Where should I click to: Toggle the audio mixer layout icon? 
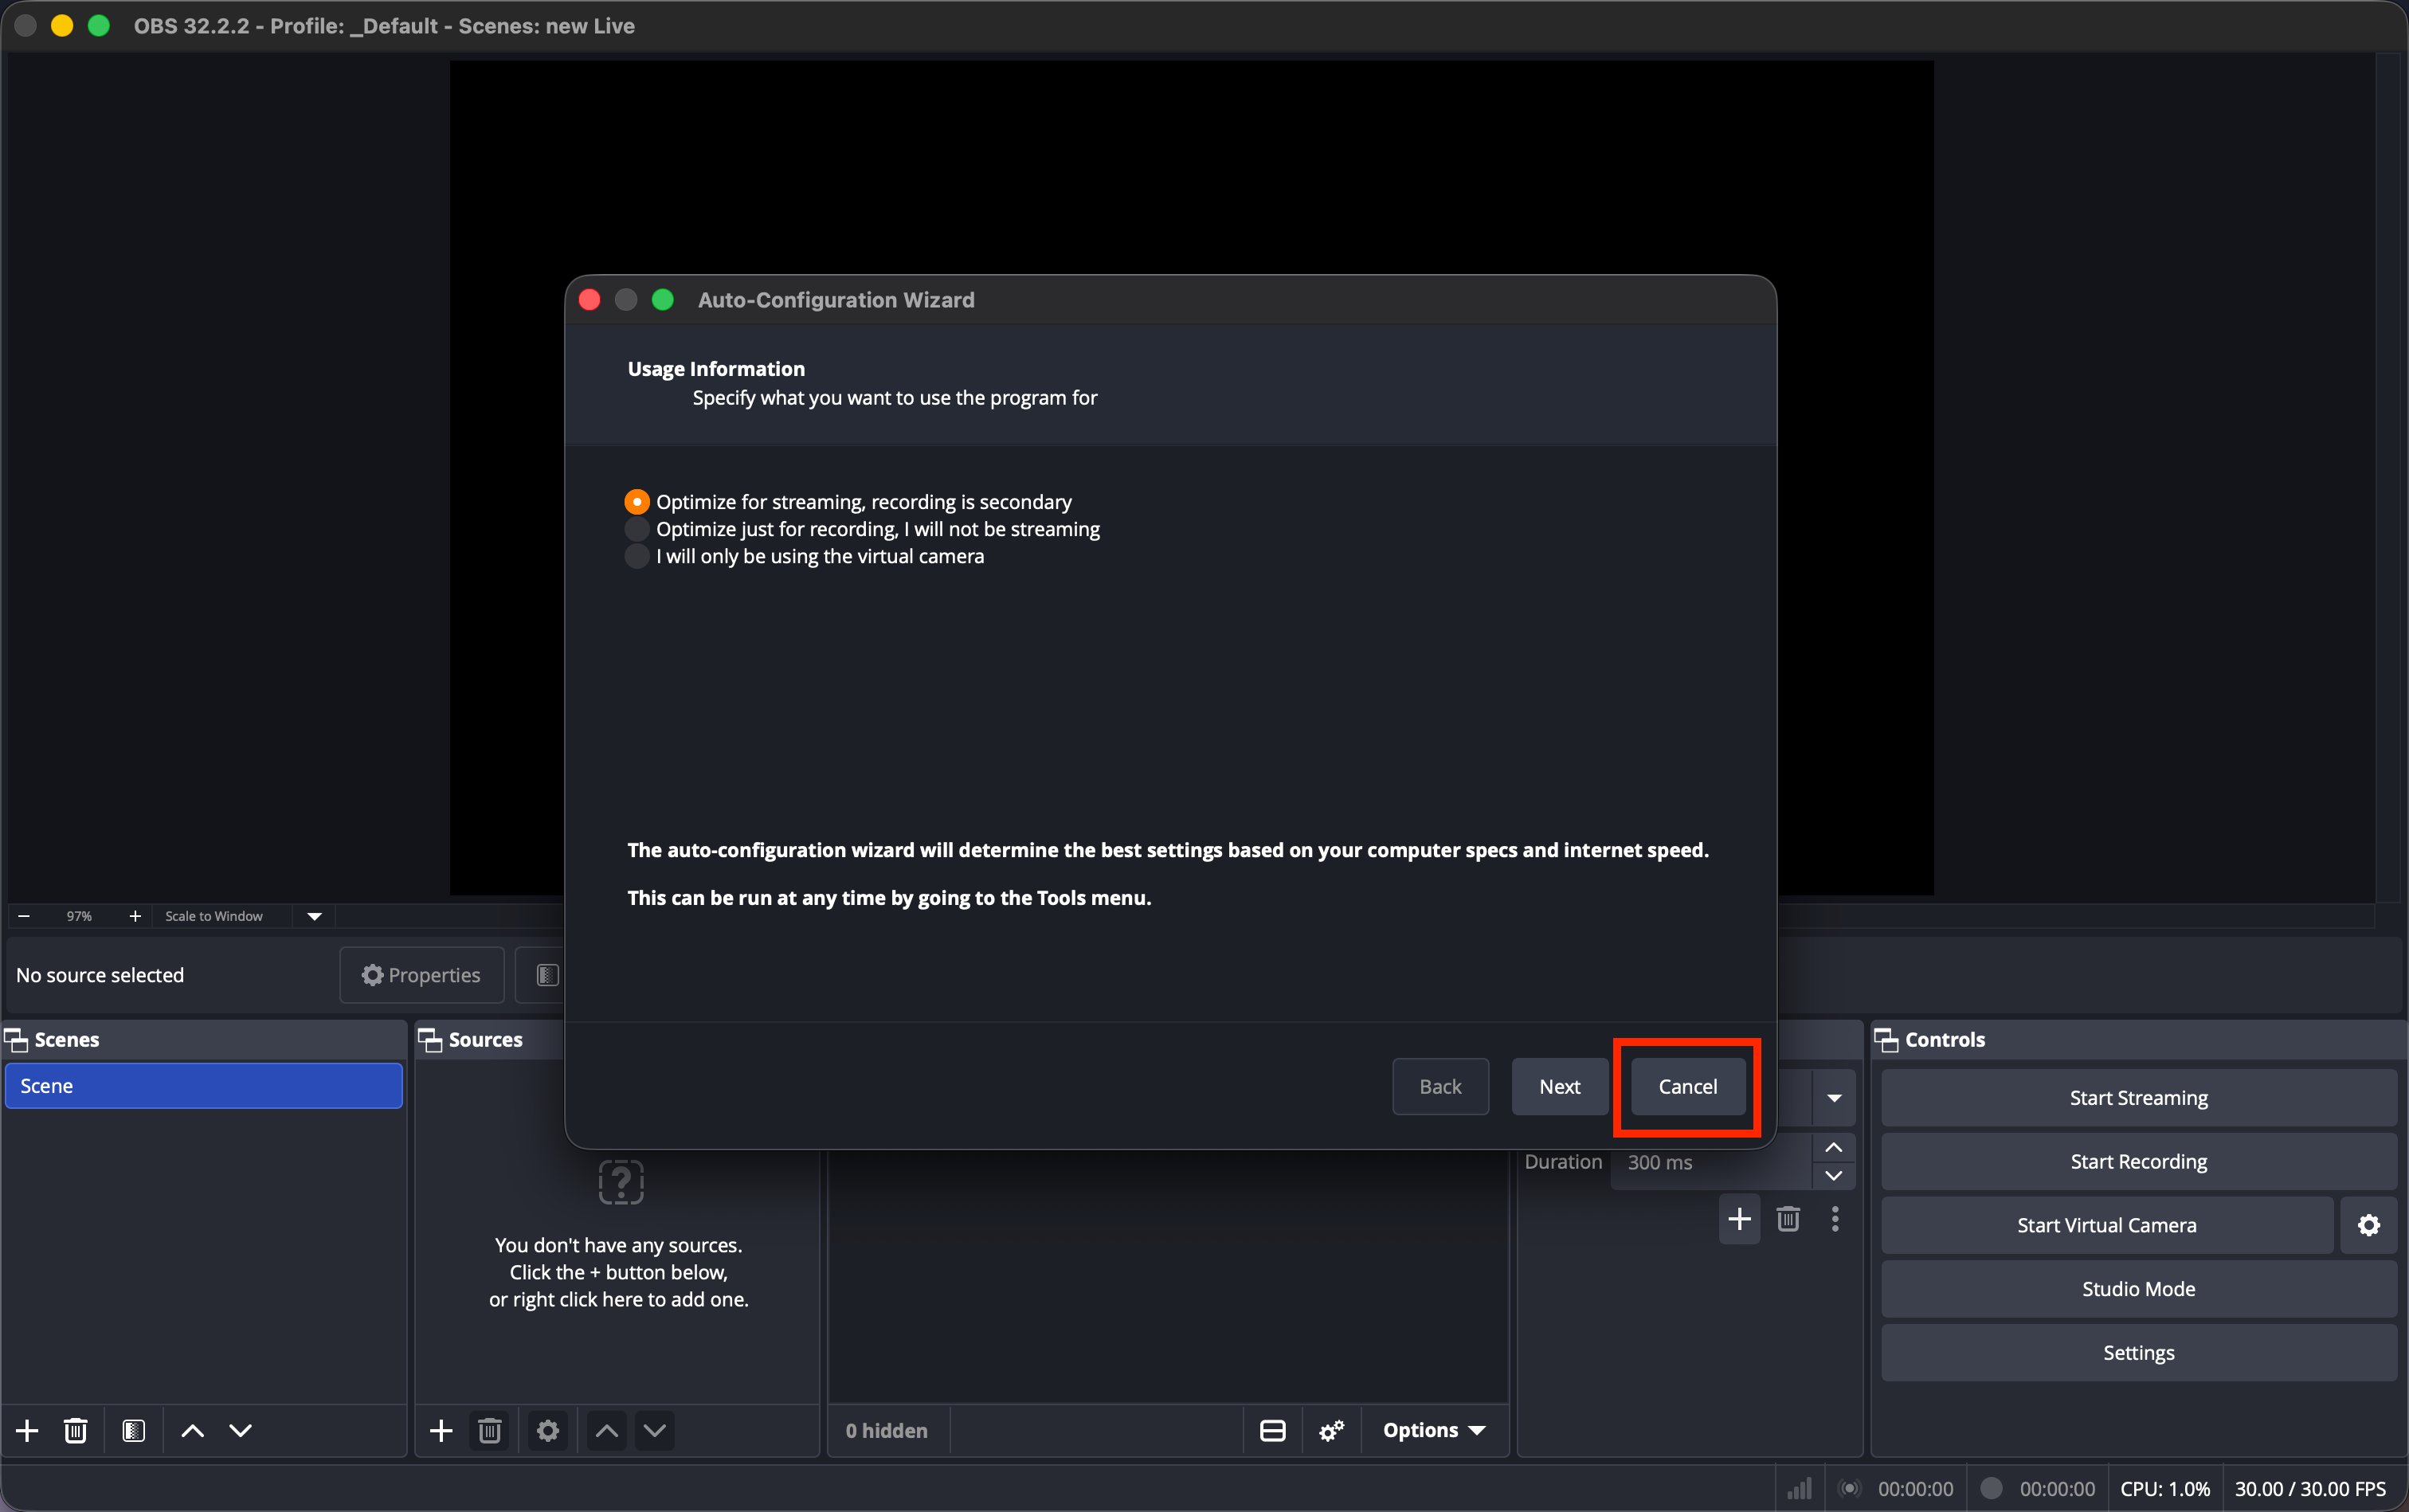click(1273, 1431)
